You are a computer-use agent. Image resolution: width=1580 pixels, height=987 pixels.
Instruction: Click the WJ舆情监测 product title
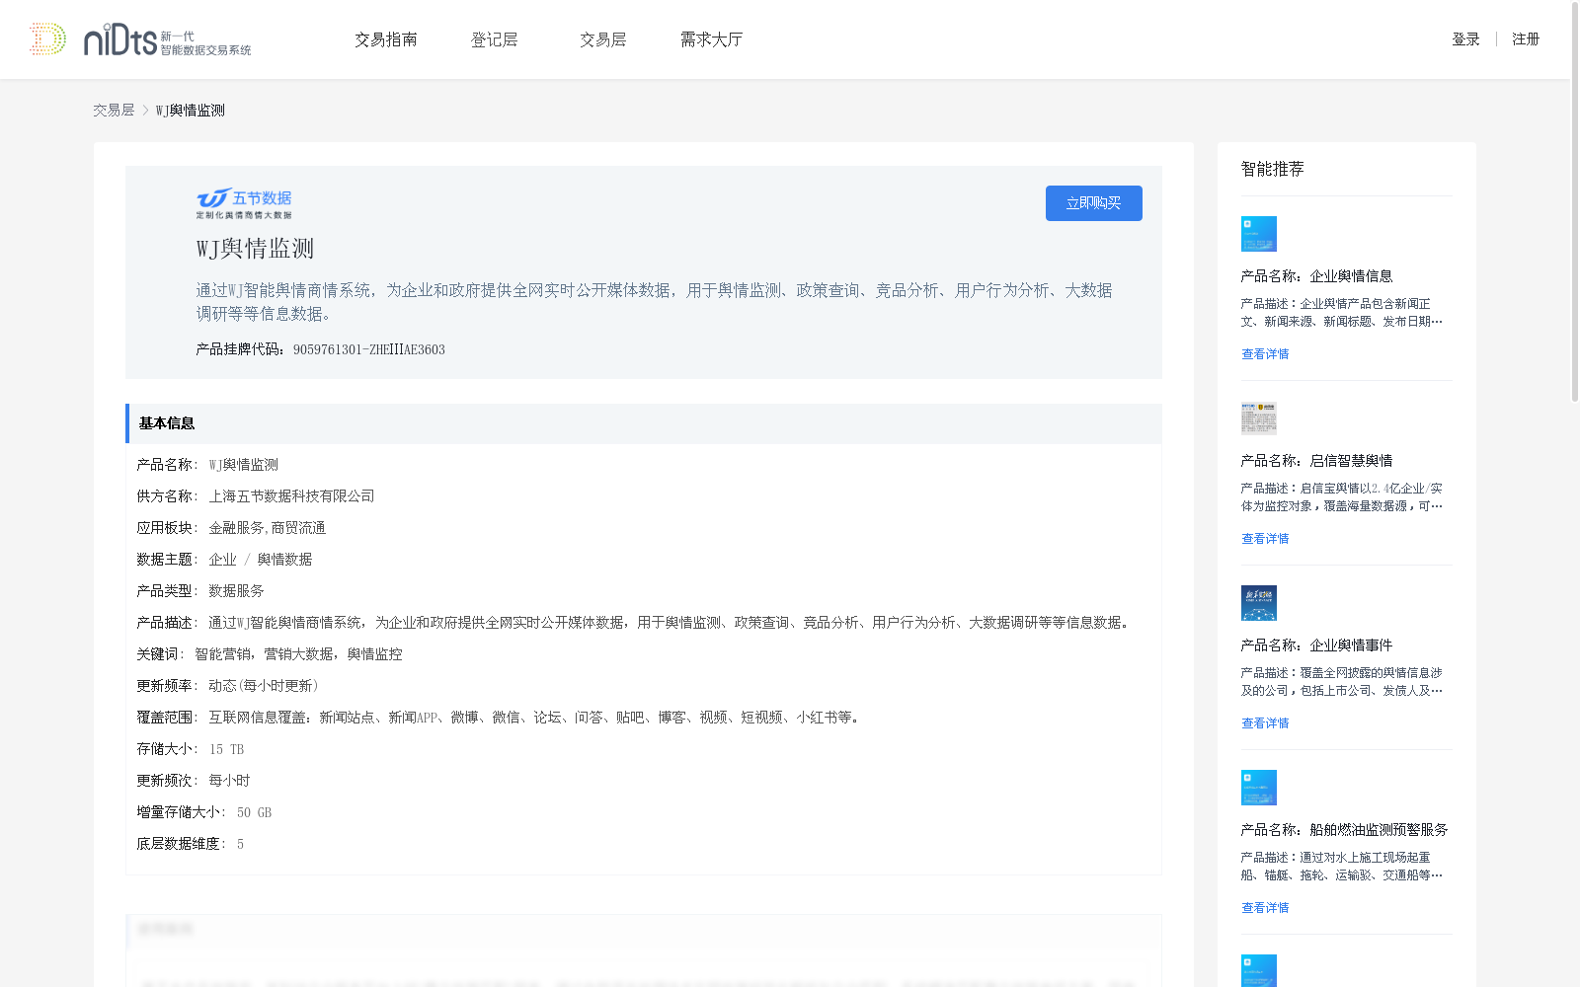255,249
